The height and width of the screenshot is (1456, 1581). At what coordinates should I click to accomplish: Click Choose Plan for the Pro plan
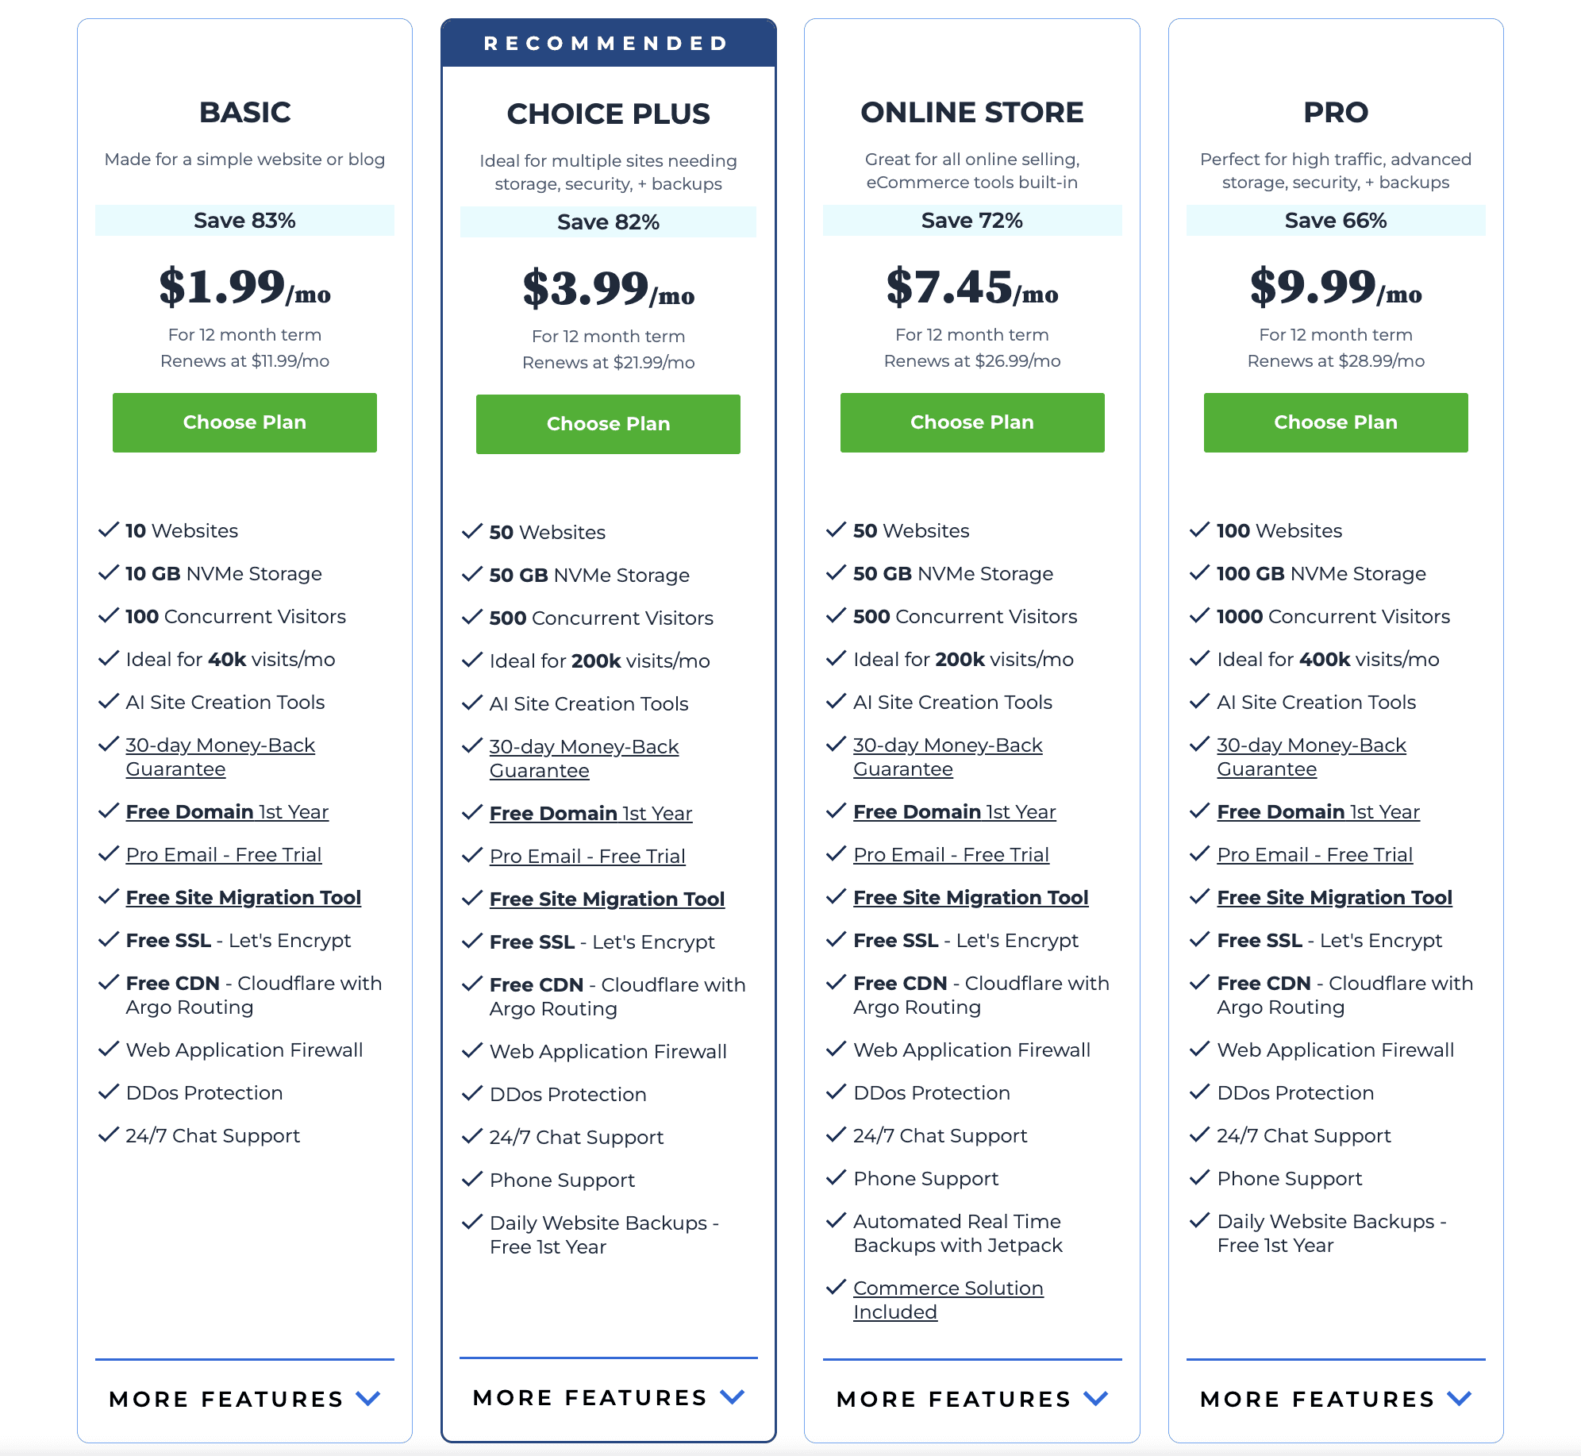point(1335,422)
